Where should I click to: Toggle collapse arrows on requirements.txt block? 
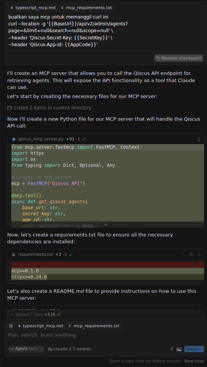tap(199, 254)
